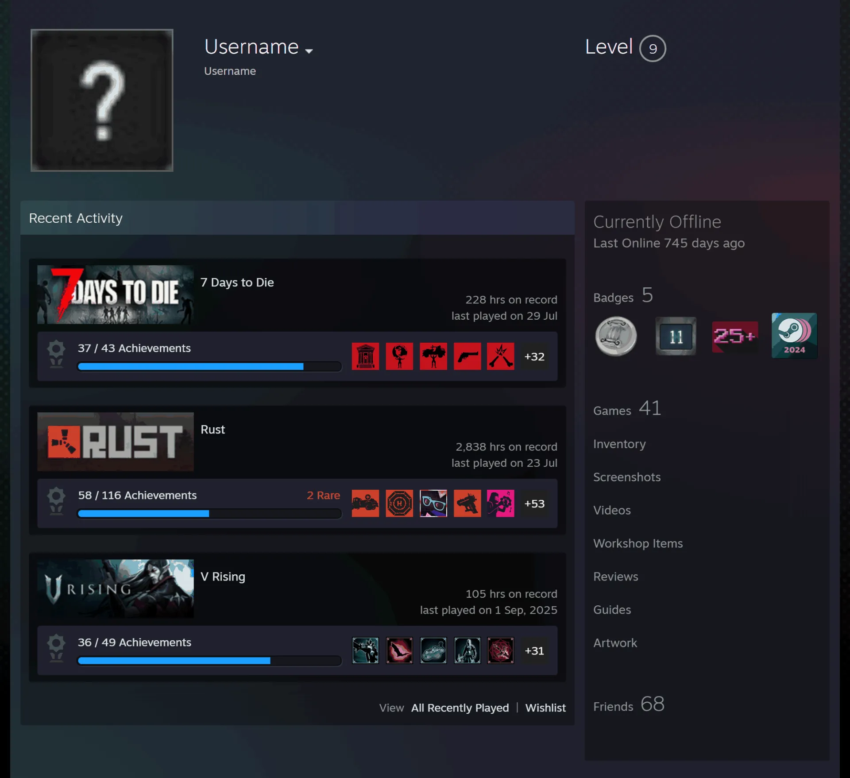The height and width of the screenshot is (778, 850).
Task: Click the revolver achievement icon for 7 Days to Die
Action: [467, 356]
